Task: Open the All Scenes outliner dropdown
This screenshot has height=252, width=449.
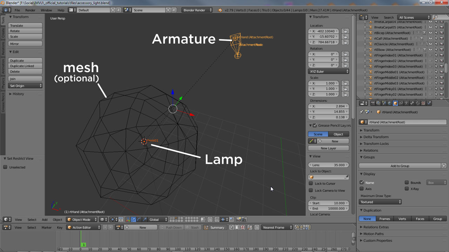Action: (414, 17)
